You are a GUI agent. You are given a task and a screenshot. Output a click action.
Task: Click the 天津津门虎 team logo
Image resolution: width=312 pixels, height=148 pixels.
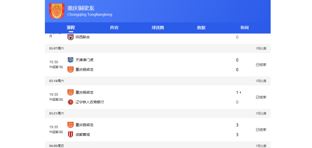(71, 60)
